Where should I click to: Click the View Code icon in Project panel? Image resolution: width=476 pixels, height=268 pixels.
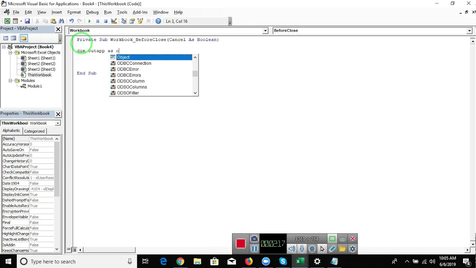[6, 38]
